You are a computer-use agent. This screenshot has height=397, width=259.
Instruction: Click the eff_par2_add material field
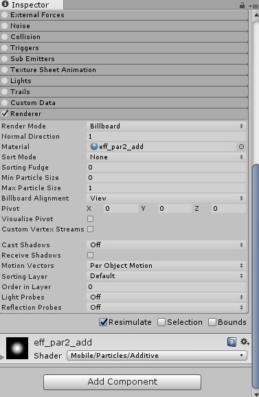click(x=161, y=146)
